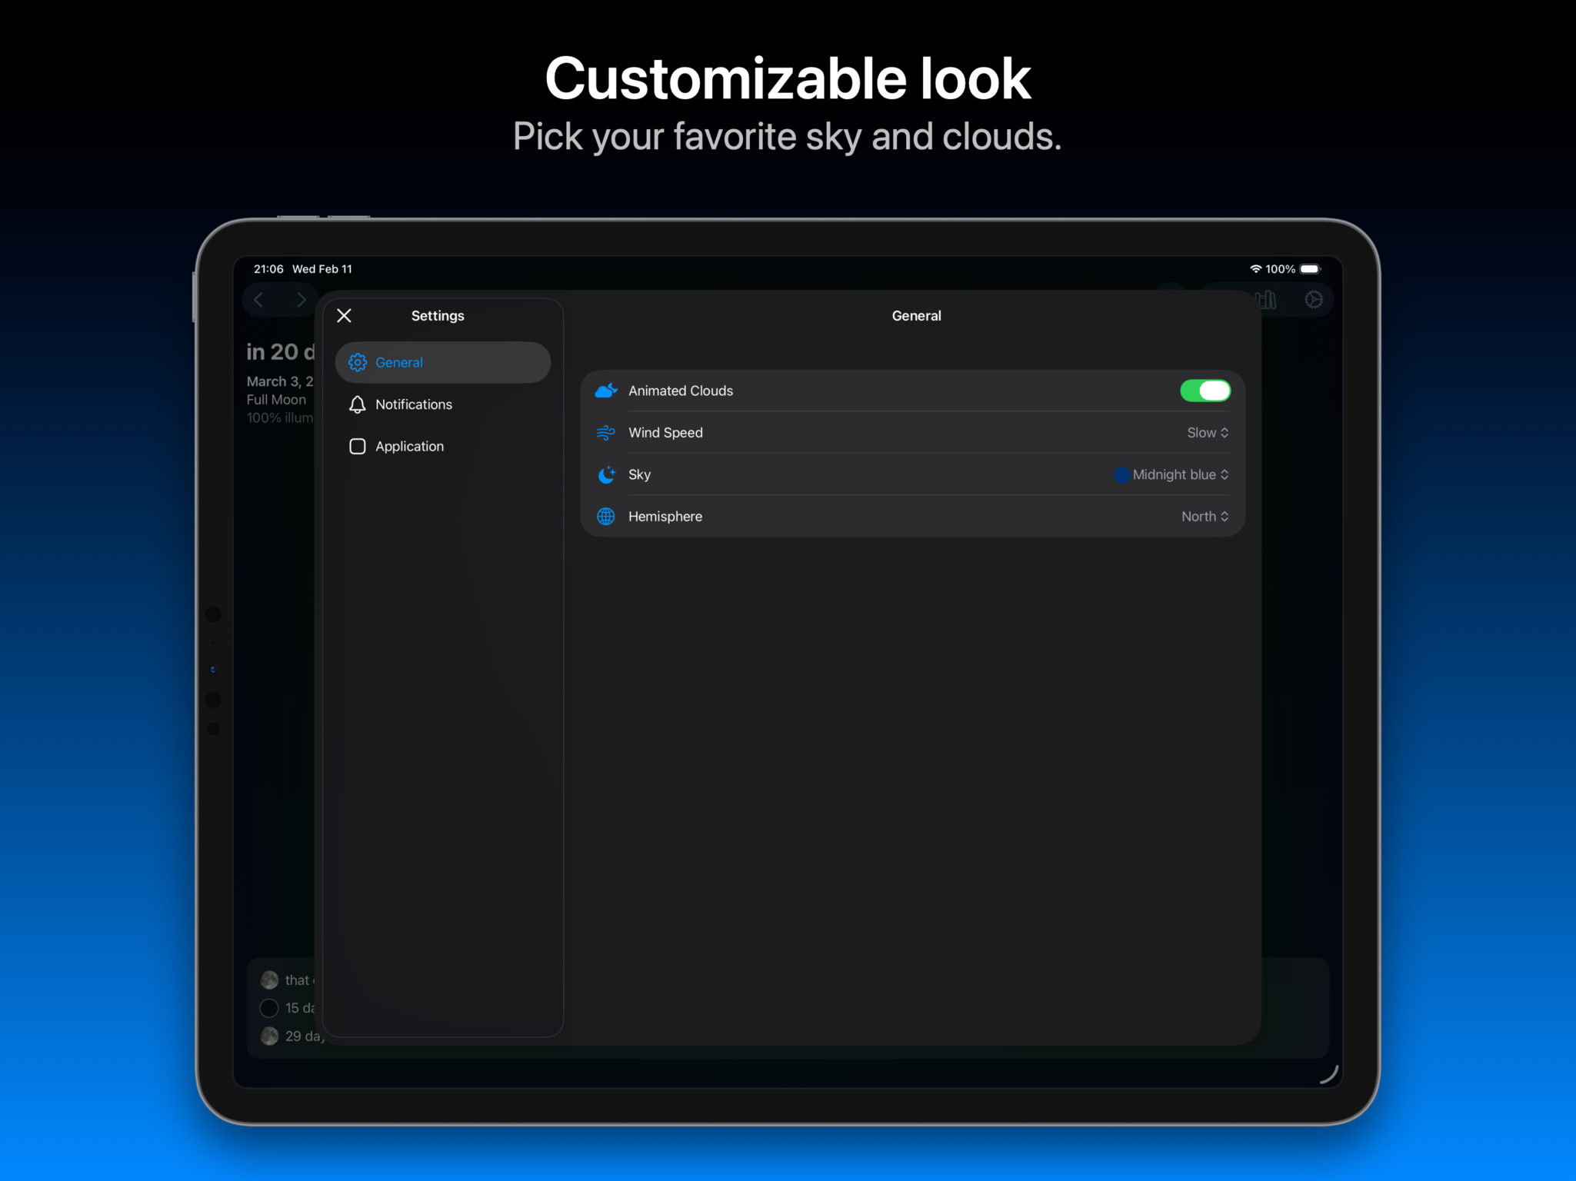Click the Sky moon icon
The height and width of the screenshot is (1181, 1576).
coord(606,474)
